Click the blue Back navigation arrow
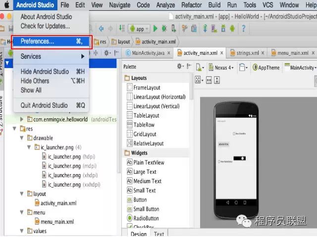 101,29
